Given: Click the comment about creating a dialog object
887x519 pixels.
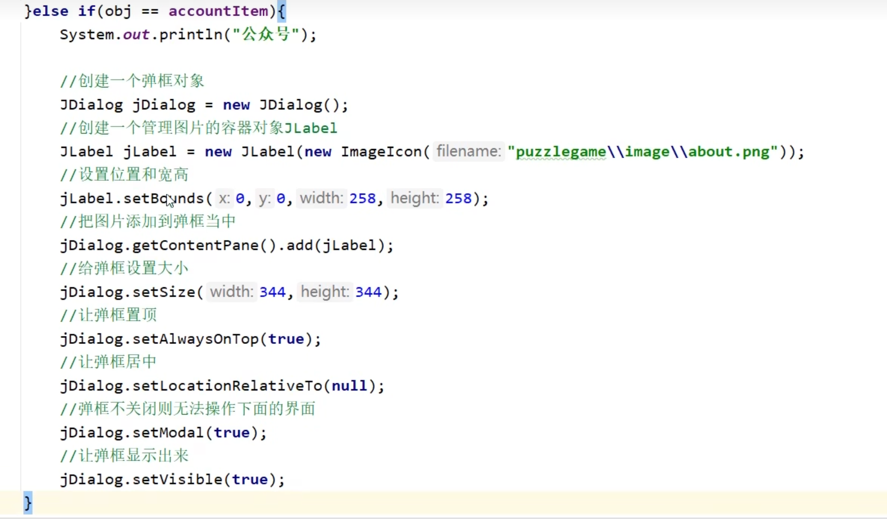Looking at the screenshot, I should pos(132,81).
